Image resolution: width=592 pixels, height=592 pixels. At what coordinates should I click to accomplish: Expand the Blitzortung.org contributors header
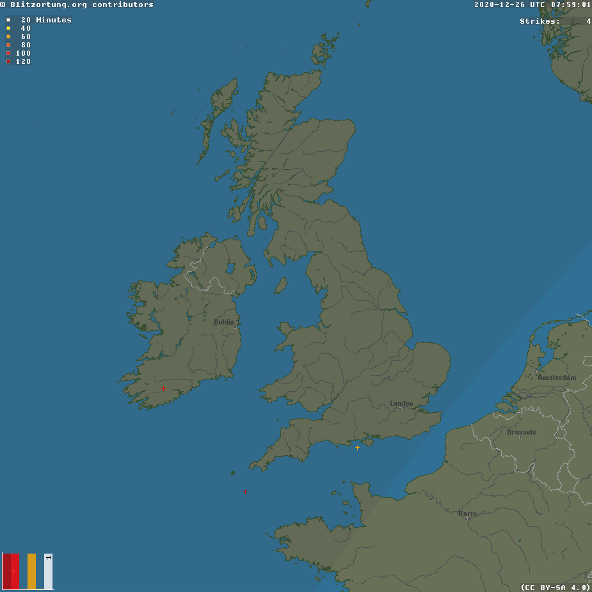[77, 4]
